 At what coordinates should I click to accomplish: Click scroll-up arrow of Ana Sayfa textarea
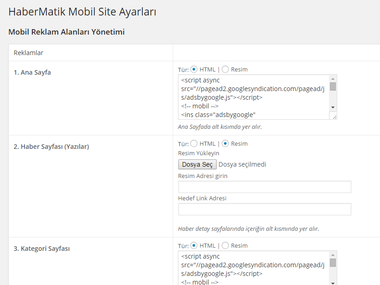333,79
